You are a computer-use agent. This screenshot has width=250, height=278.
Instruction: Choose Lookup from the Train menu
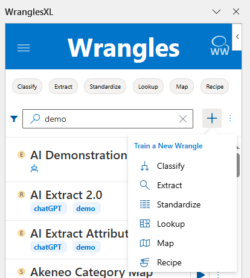182,224
